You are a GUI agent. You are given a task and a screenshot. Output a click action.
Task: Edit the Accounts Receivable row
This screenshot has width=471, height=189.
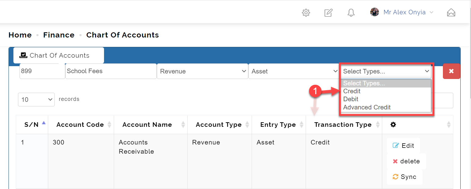click(403, 145)
